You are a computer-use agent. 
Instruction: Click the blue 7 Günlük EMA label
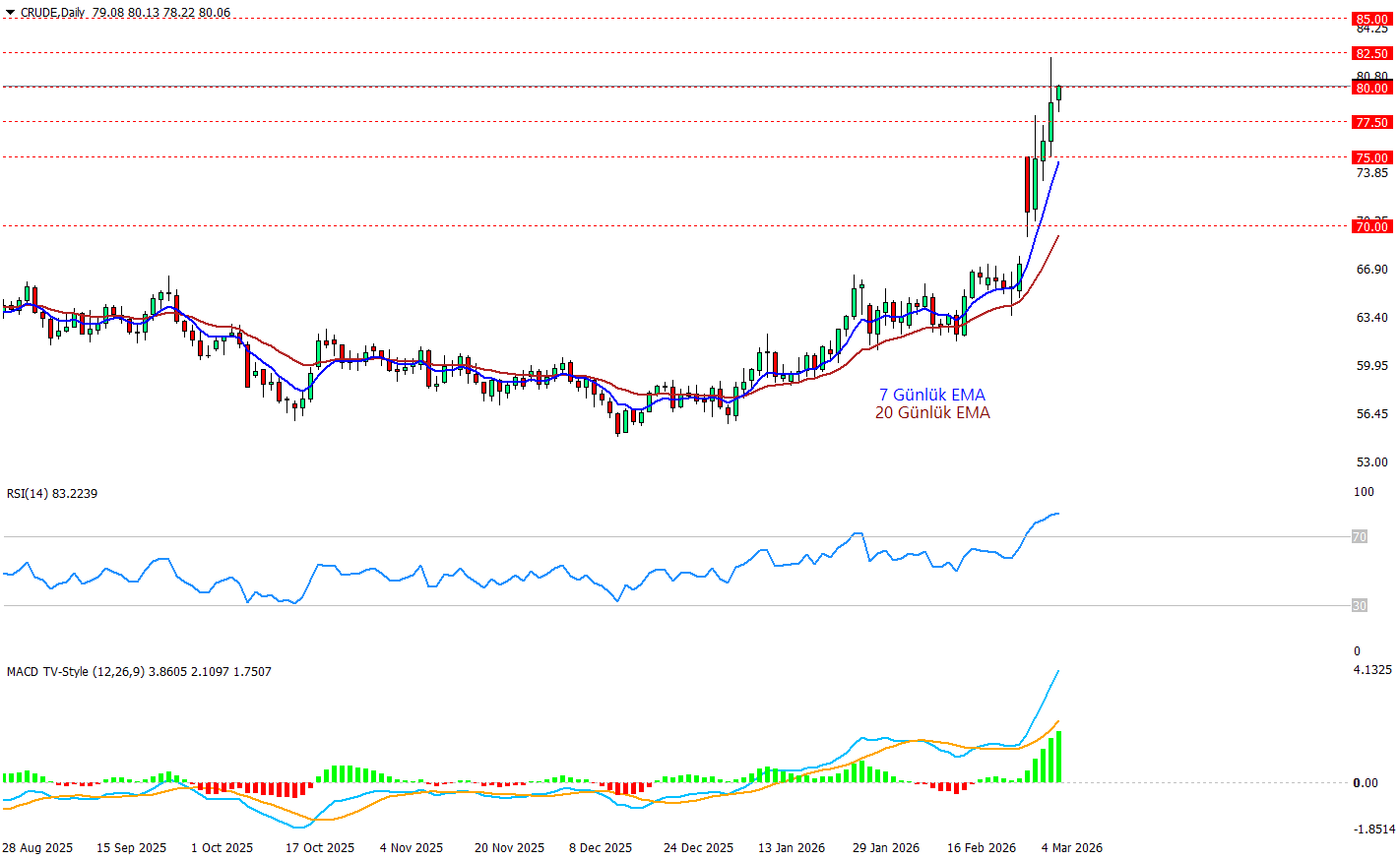tap(931, 395)
